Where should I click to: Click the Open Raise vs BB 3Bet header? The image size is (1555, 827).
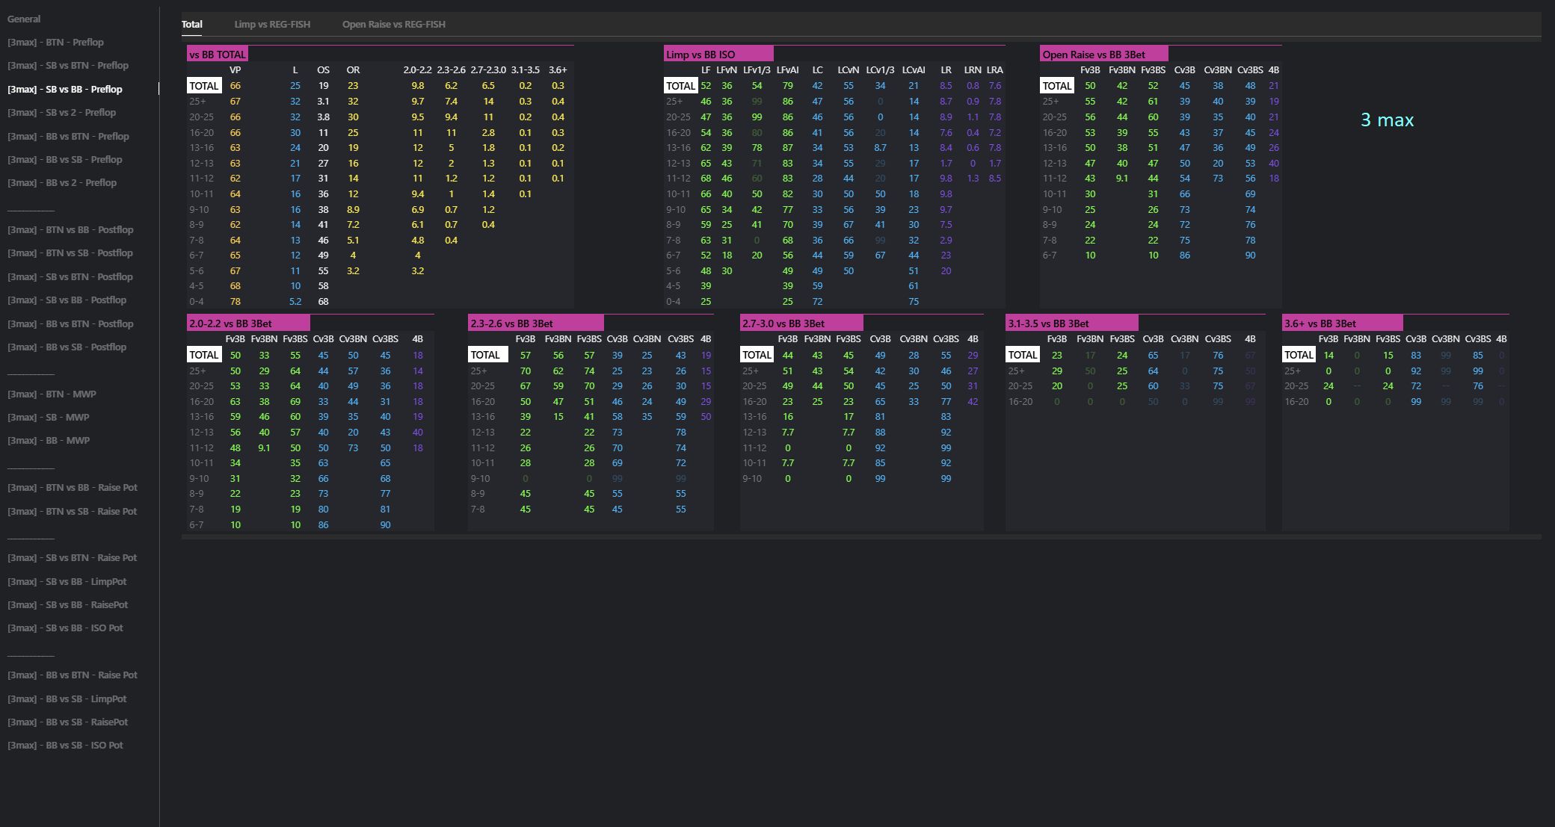tap(1093, 55)
